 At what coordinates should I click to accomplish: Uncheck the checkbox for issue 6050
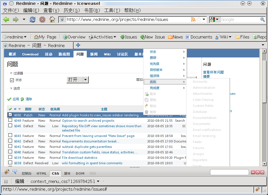(x=10, y=115)
